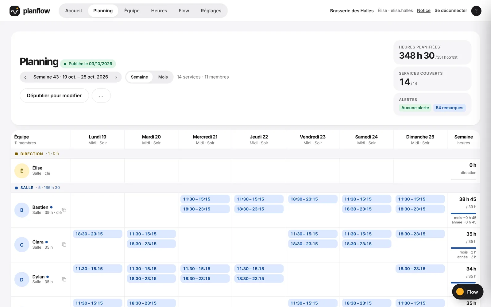
Task: Open the Heures tab
Action: point(159,11)
